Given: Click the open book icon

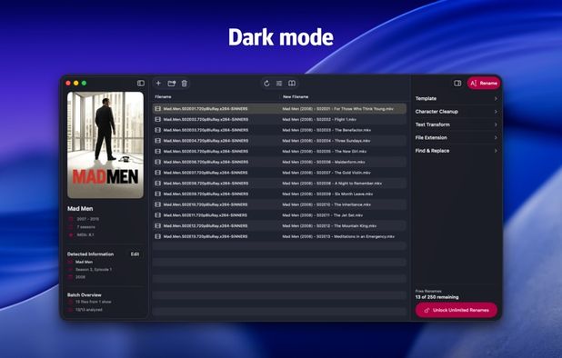Looking at the screenshot, I should point(292,83).
